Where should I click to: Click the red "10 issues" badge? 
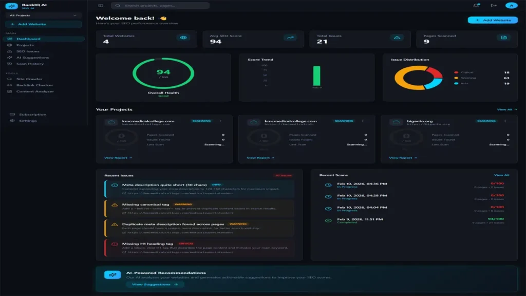(284, 176)
